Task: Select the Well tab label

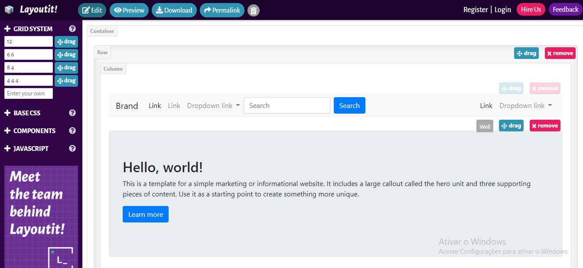Action: [485, 126]
